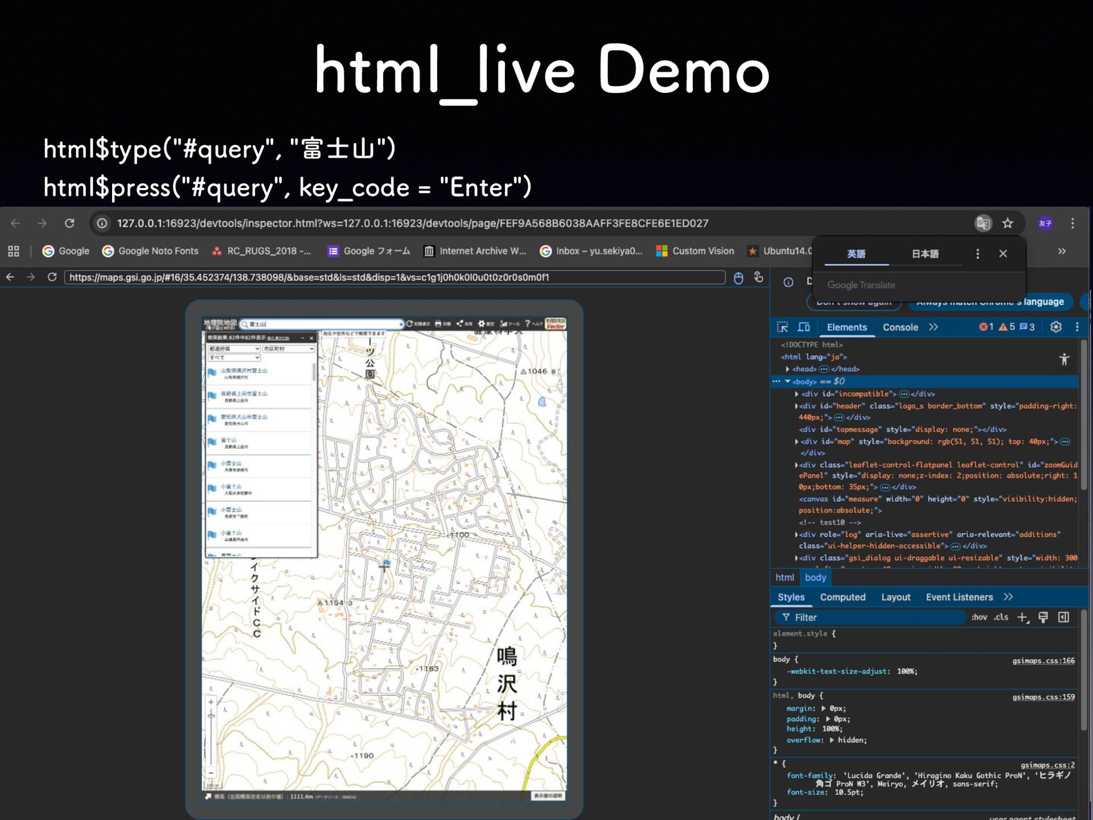Viewport: 1093px width, 820px height.
Task: Open translate popup three-dot options
Action: [x=977, y=253]
